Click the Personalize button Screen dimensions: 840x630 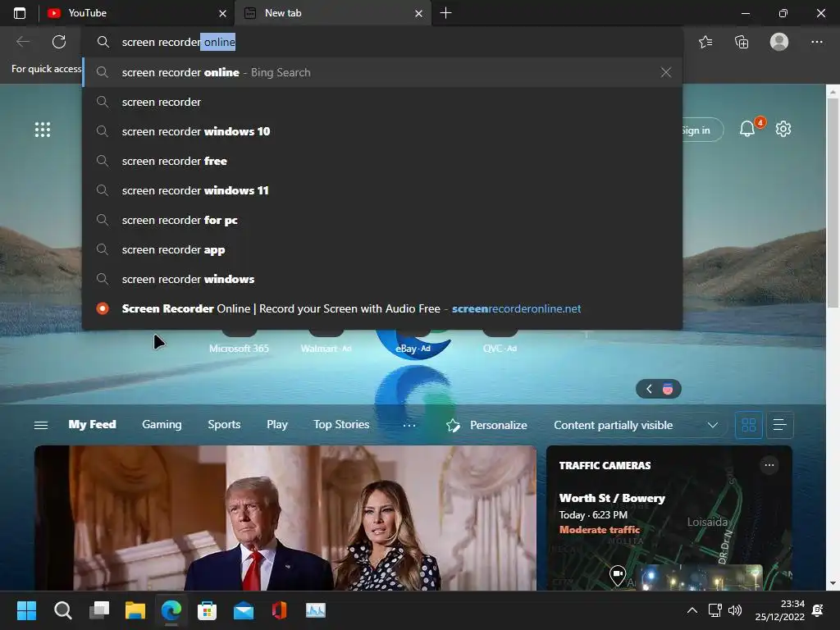click(x=486, y=426)
